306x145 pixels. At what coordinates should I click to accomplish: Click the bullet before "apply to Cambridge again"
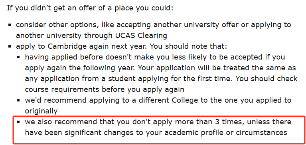point(9,46)
